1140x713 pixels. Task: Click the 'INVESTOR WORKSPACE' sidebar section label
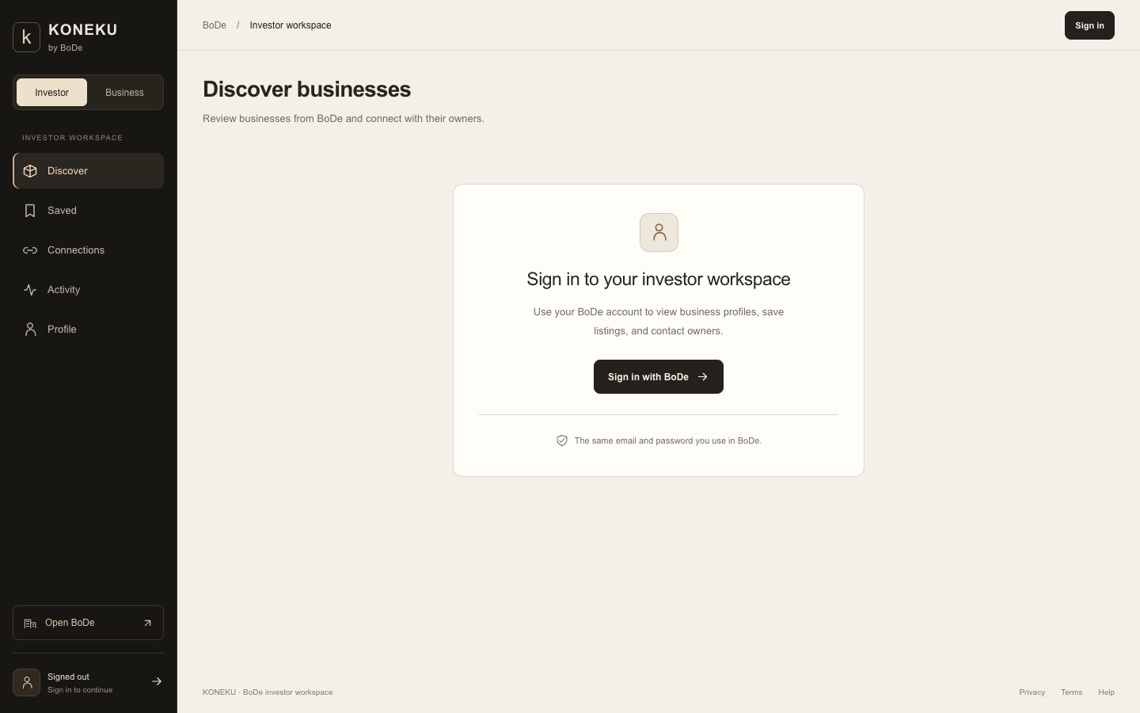[x=72, y=138]
